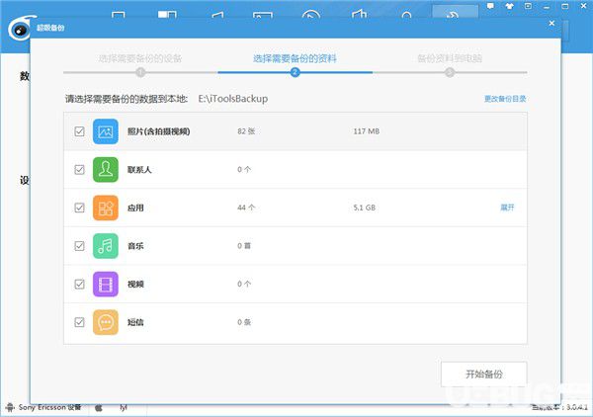Close the 超级备份 dialog

(x=551, y=23)
